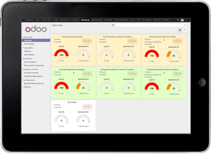Open the user avatar in top bar
211x154 pixels.
(182, 20)
